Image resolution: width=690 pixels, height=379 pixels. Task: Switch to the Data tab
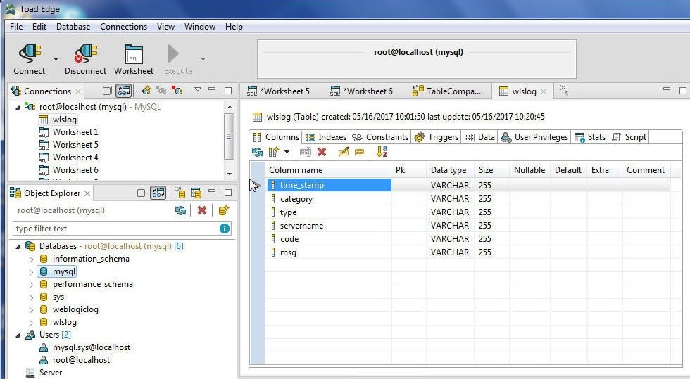[x=479, y=137]
